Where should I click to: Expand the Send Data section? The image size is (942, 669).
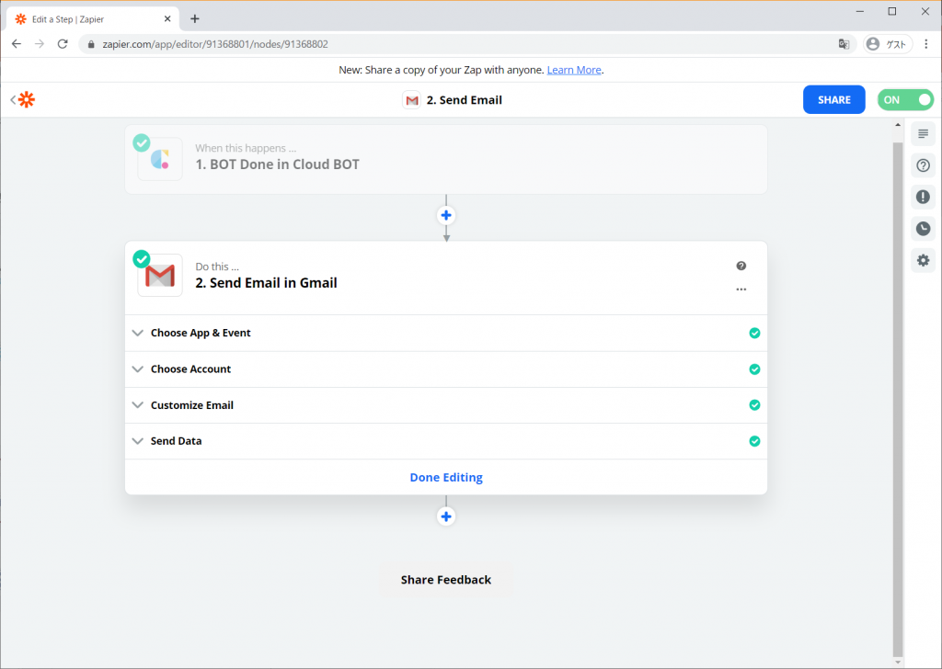pyautogui.click(x=446, y=441)
